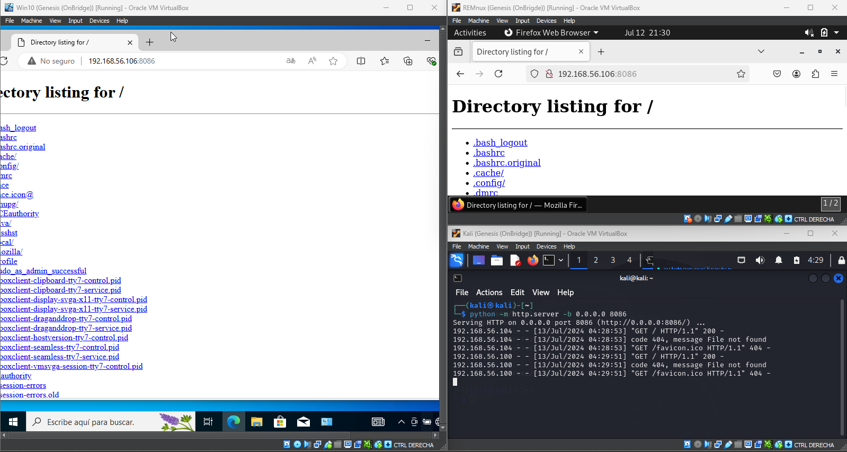Open .bashrc.original link in Firefox
This screenshot has width=847, height=452.
point(507,163)
